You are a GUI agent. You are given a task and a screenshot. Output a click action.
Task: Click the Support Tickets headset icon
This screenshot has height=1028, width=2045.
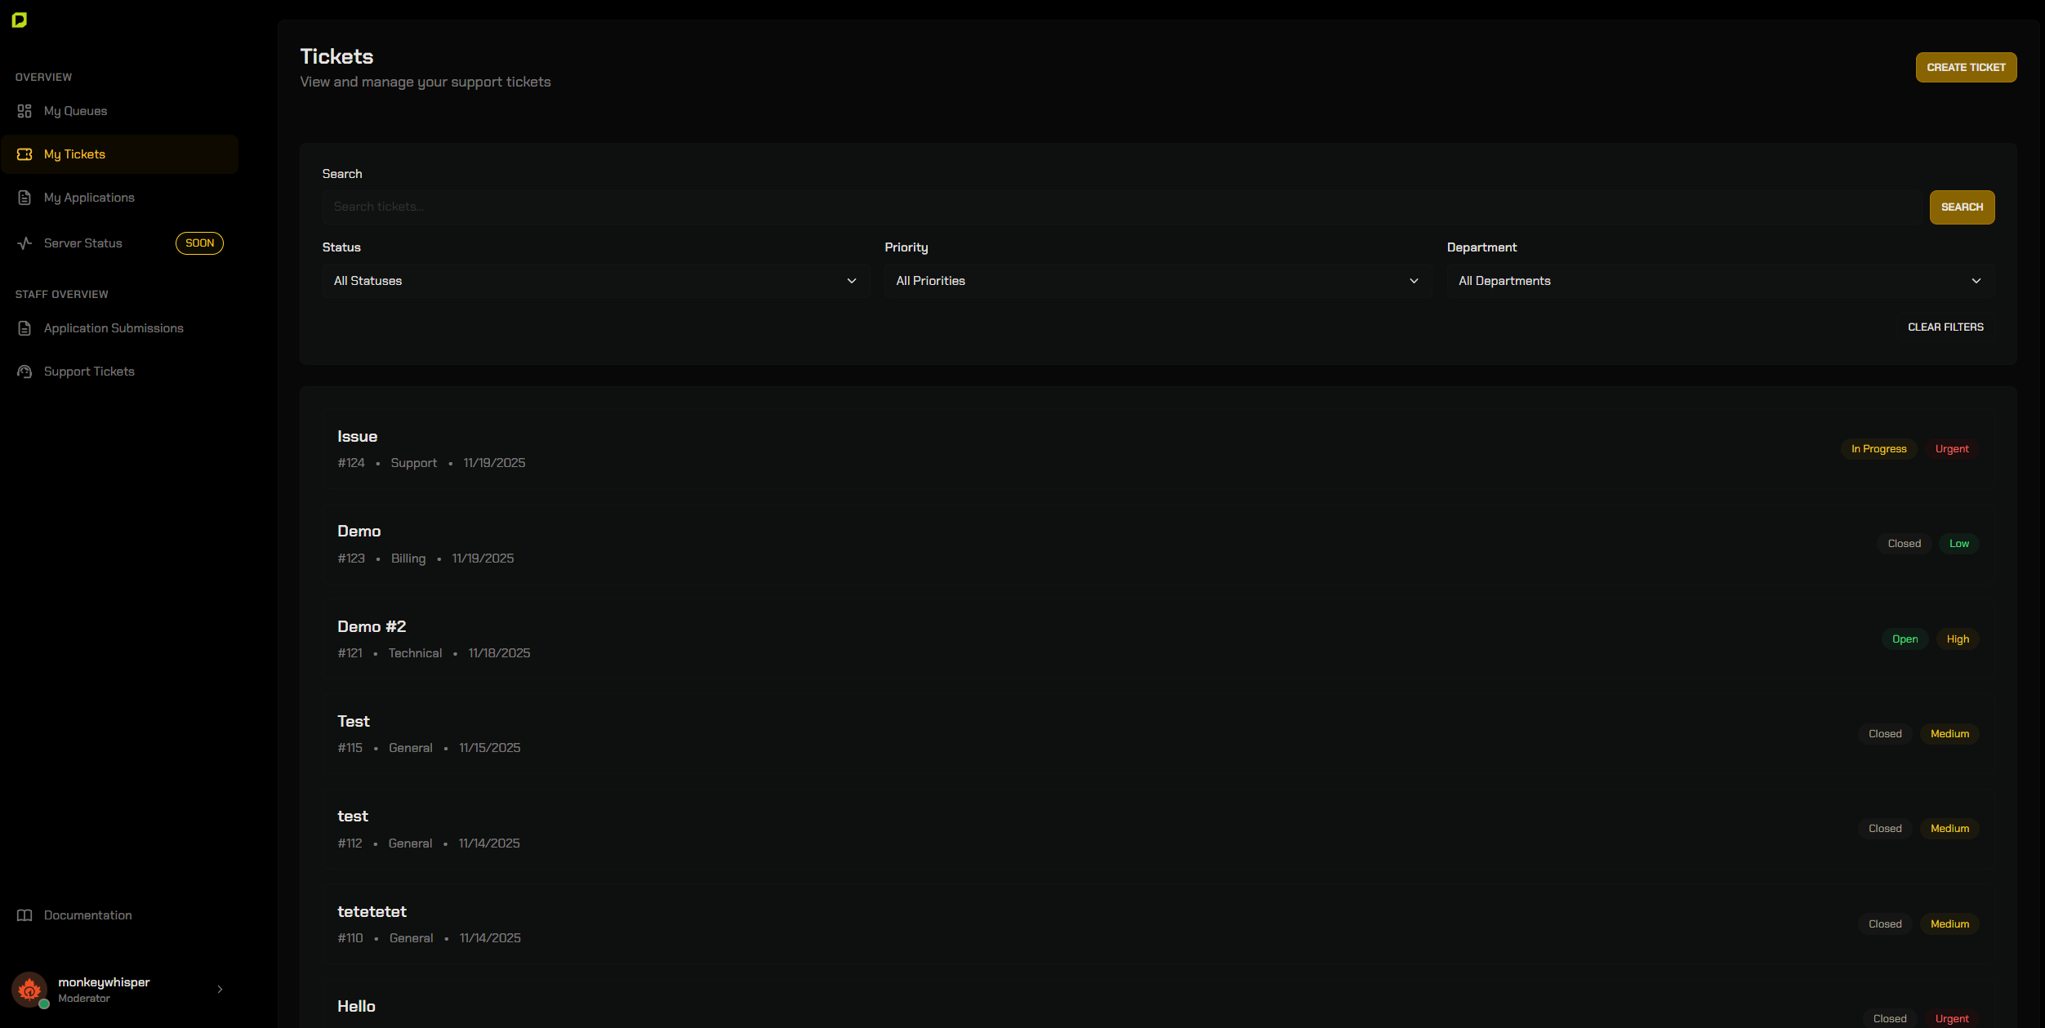coord(25,372)
